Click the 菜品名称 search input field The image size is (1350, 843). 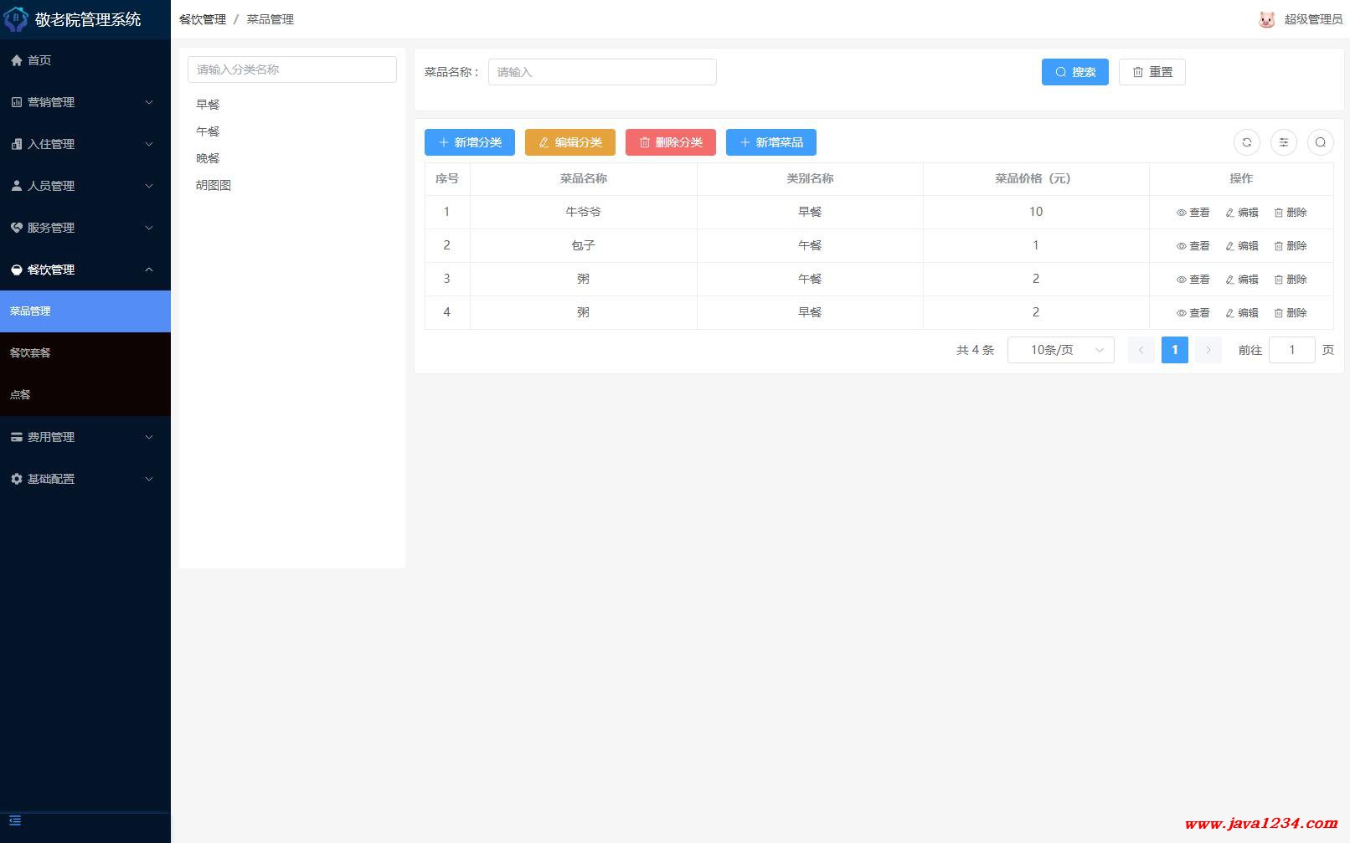[601, 72]
